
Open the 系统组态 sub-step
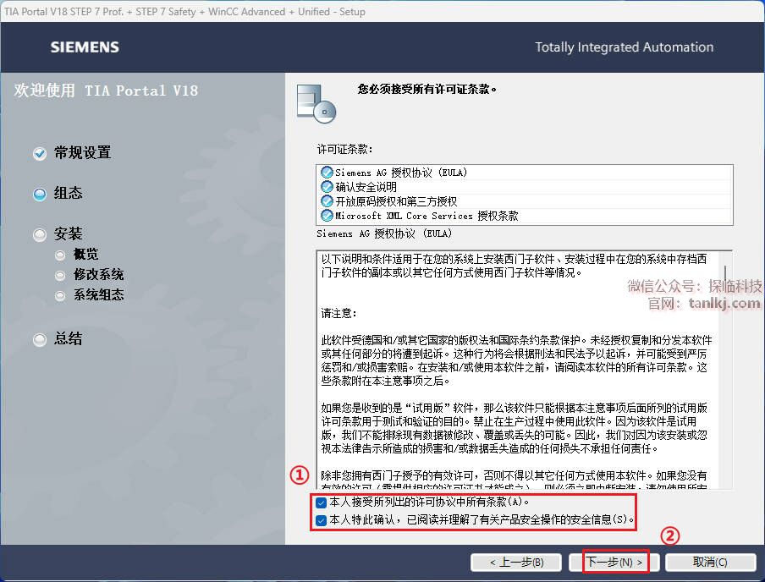98,295
